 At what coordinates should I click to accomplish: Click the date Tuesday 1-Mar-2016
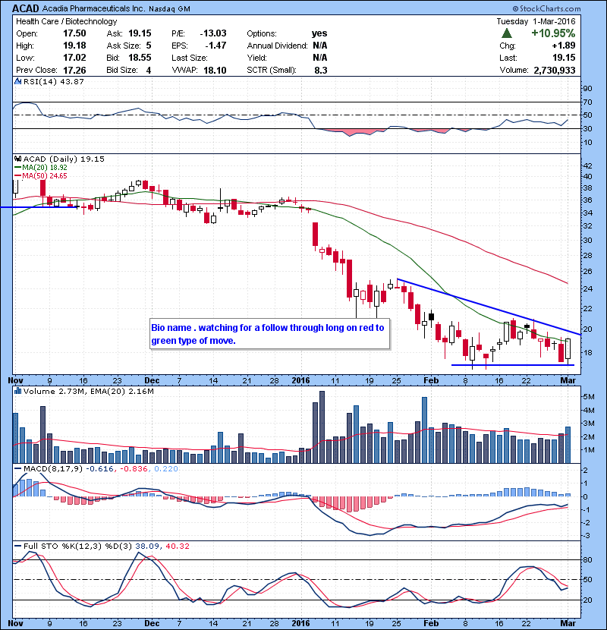[536, 21]
